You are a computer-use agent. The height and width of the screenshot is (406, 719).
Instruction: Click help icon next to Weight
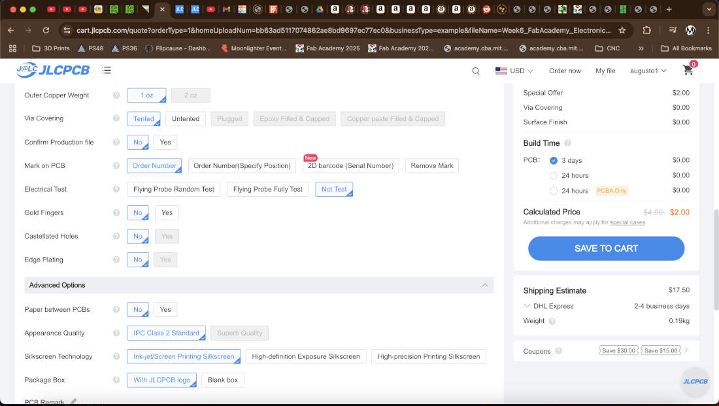click(552, 321)
